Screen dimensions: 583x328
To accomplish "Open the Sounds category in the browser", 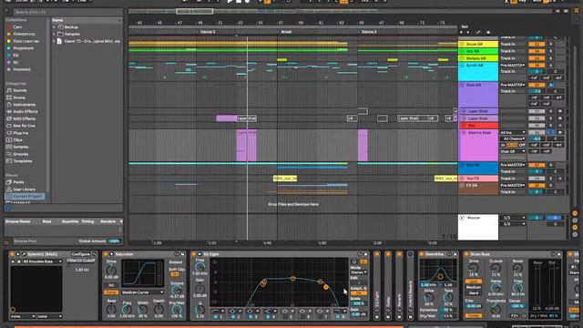I will click(20, 90).
